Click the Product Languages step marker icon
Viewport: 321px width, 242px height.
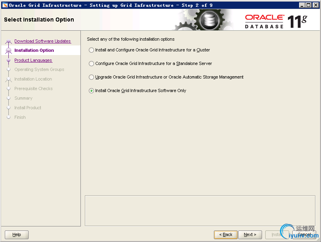tap(8, 60)
